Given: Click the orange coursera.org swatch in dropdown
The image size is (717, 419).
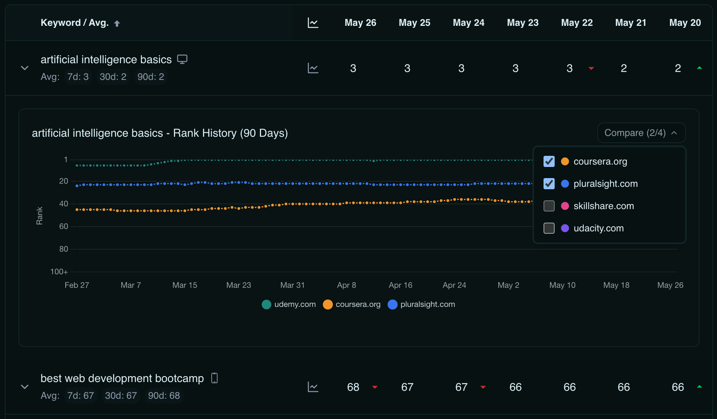Looking at the screenshot, I should pyautogui.click(x=565, y=161).
